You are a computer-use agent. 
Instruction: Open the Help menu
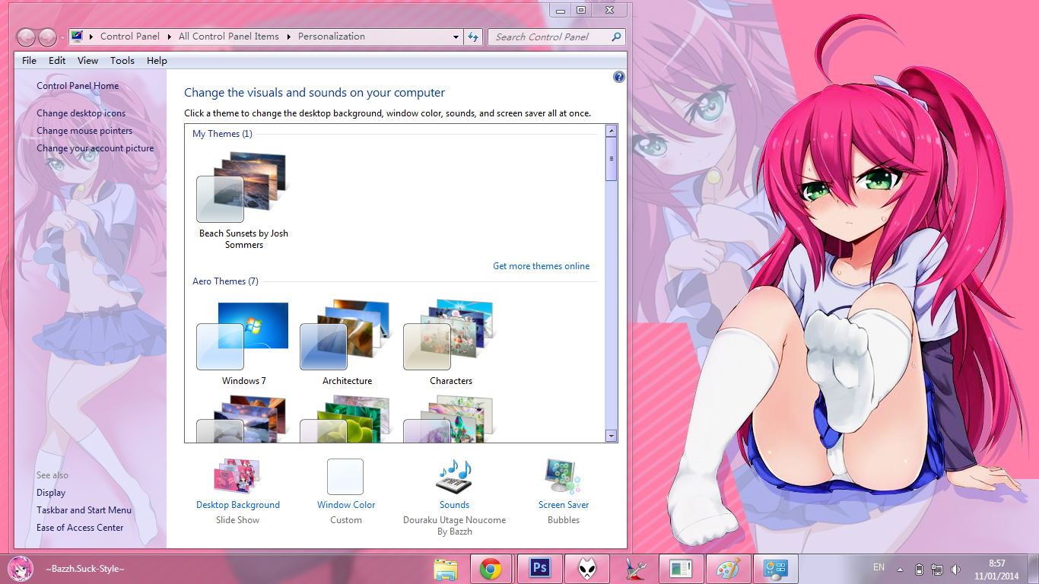pyautogui.click(x=157, y=61)
